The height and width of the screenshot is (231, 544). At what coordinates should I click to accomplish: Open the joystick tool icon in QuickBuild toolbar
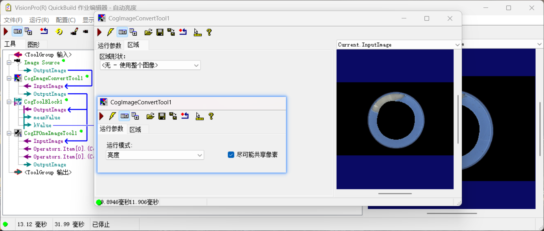[74, 32]
